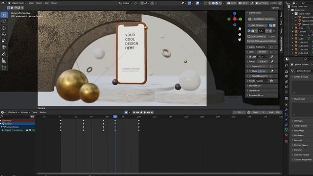Expand the Emissive Mixer panel
This screenshot has width=313, height=176.
pyautogui.click(x=262, y=95)
